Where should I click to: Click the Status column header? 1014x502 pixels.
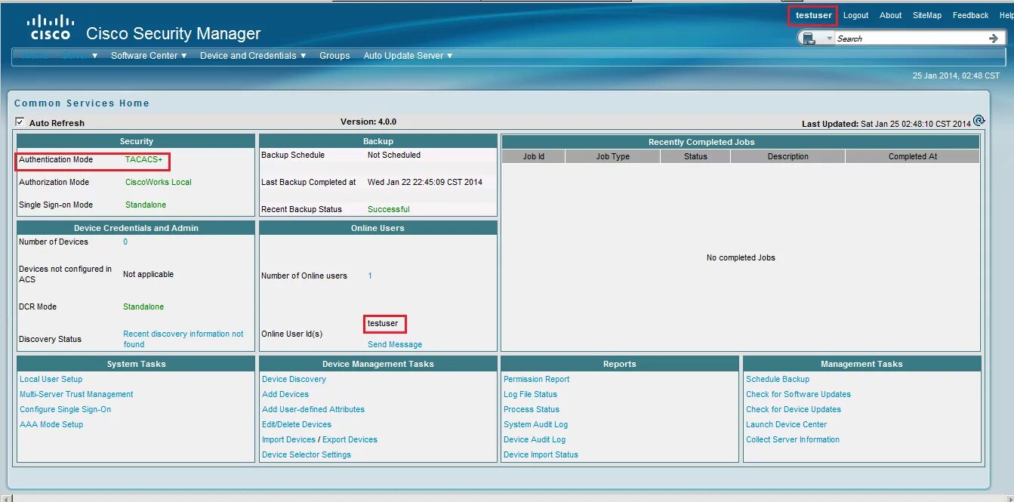(695, 156)
